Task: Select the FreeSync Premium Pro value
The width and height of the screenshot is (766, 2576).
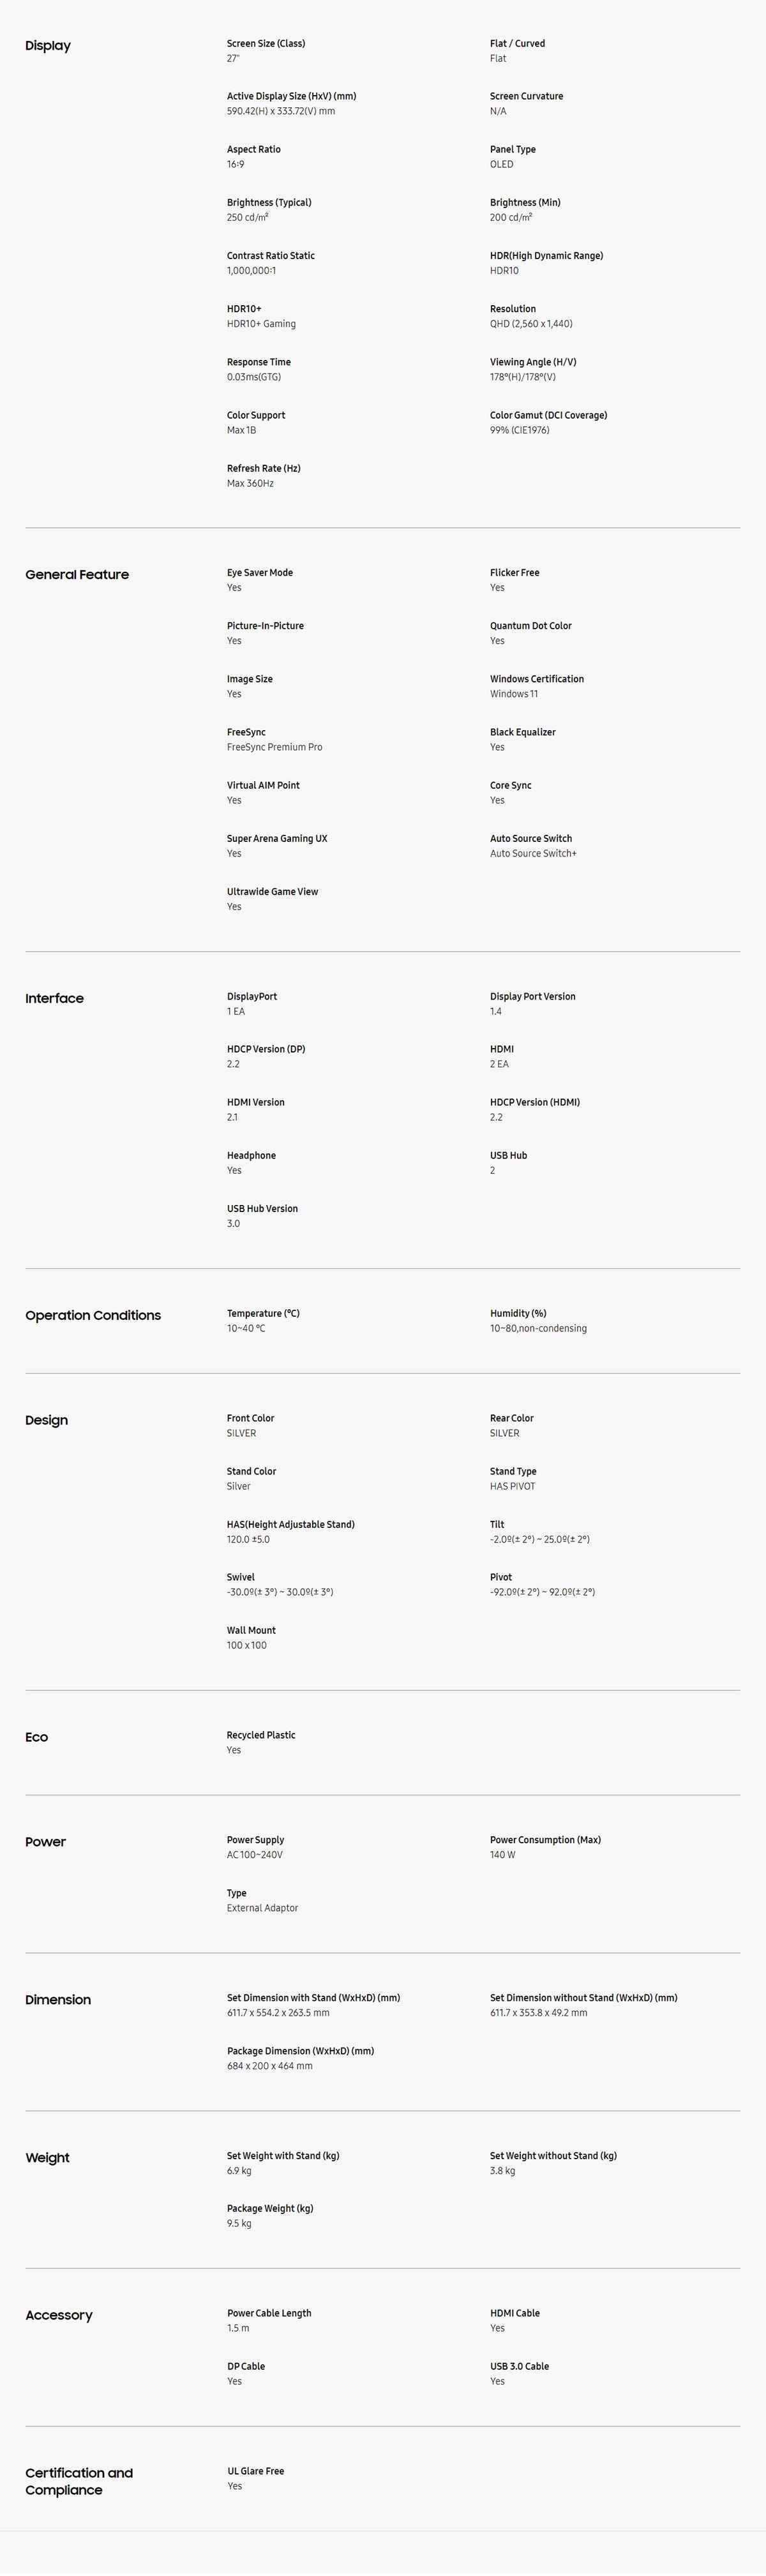Action: 274,748
